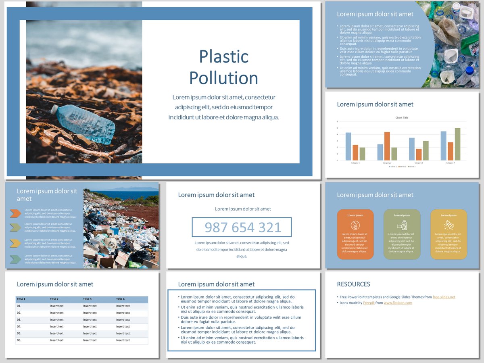Click Series 3 in the chart legend
This screenshot has width=484, height=363.
coord(411,166)
